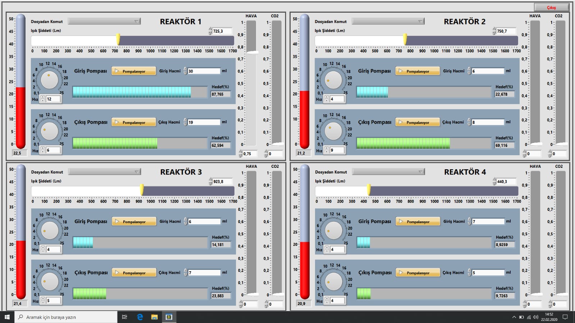Screen dimensions: 575x323
Task: Click Reaktör 2 light intensity slider handle
Action: pyautogui.click(x=405, y=39)
